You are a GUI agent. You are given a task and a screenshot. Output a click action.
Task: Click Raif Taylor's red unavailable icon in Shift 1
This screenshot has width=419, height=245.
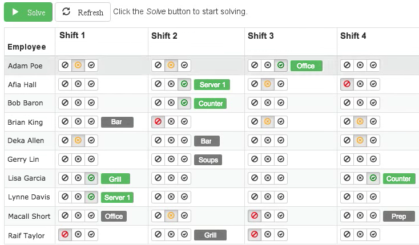65,234
